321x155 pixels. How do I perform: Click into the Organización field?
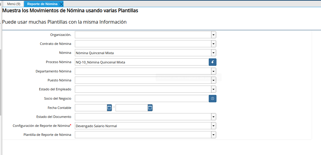[x=143, y=35]
